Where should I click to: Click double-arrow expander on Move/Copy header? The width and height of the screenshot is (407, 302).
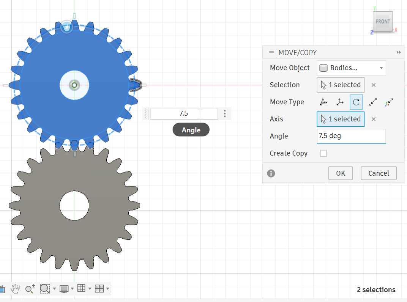(399, 52)
